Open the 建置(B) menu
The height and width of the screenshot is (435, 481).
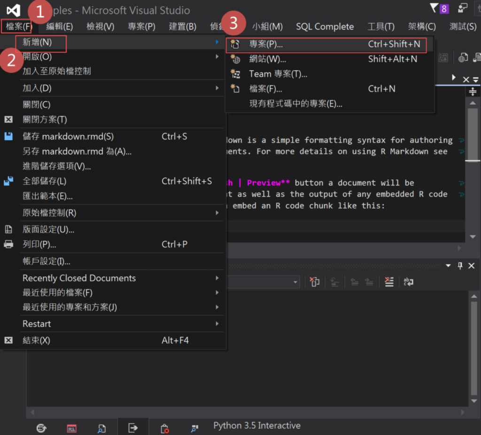click(x=183, y=26)
